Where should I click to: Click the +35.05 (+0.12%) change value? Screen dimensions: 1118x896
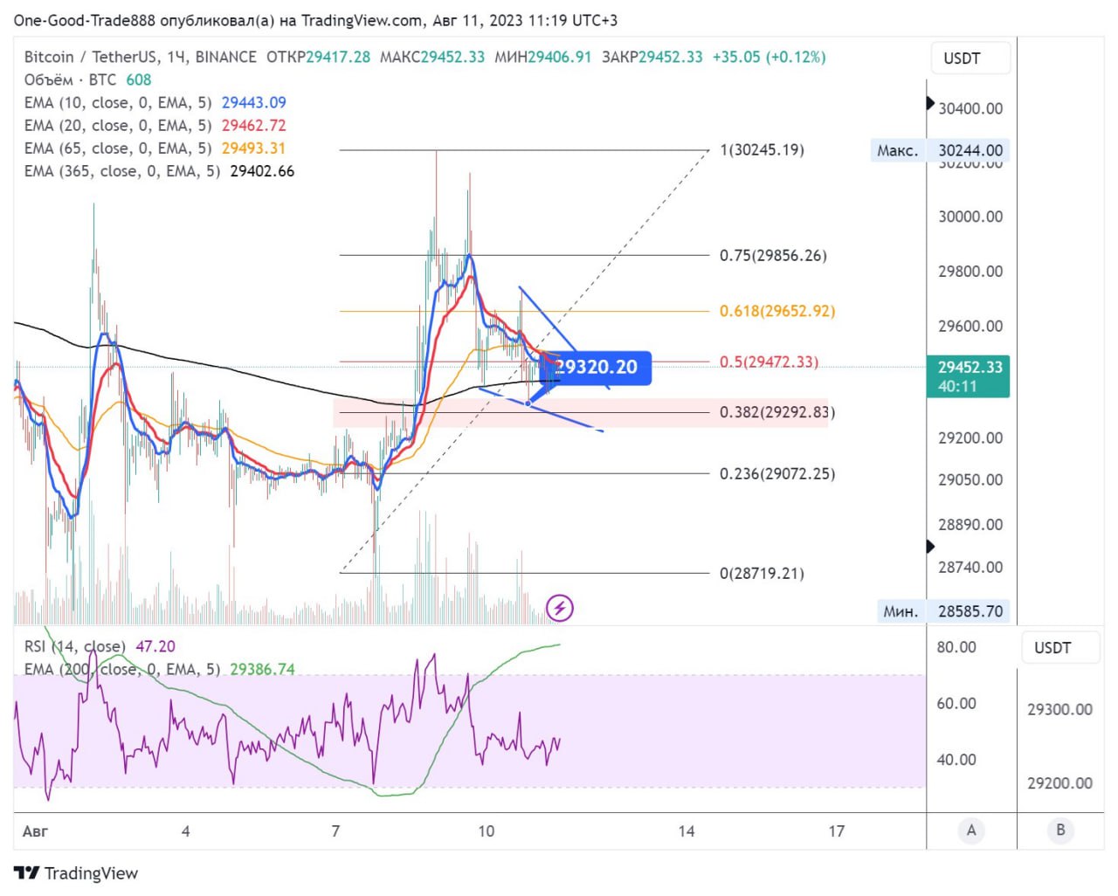[769, 57]
